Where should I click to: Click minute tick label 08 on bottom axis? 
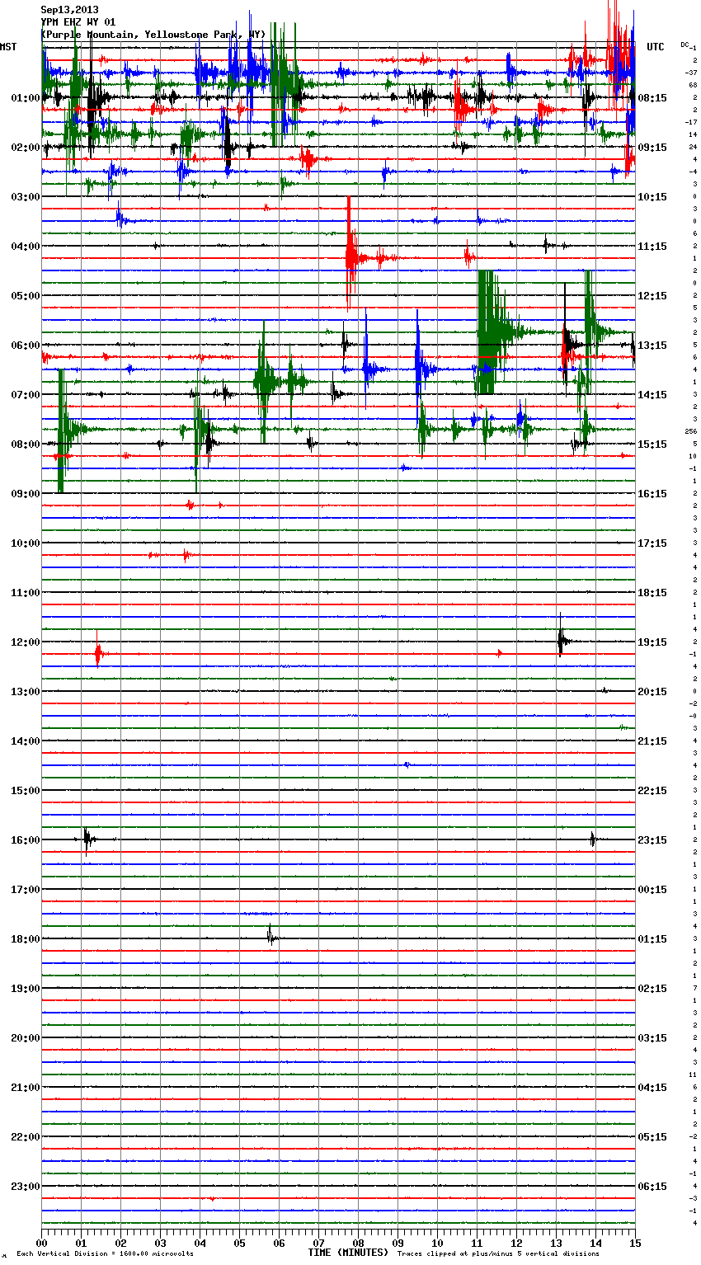pyautogui.click(x=358, y=1243)
